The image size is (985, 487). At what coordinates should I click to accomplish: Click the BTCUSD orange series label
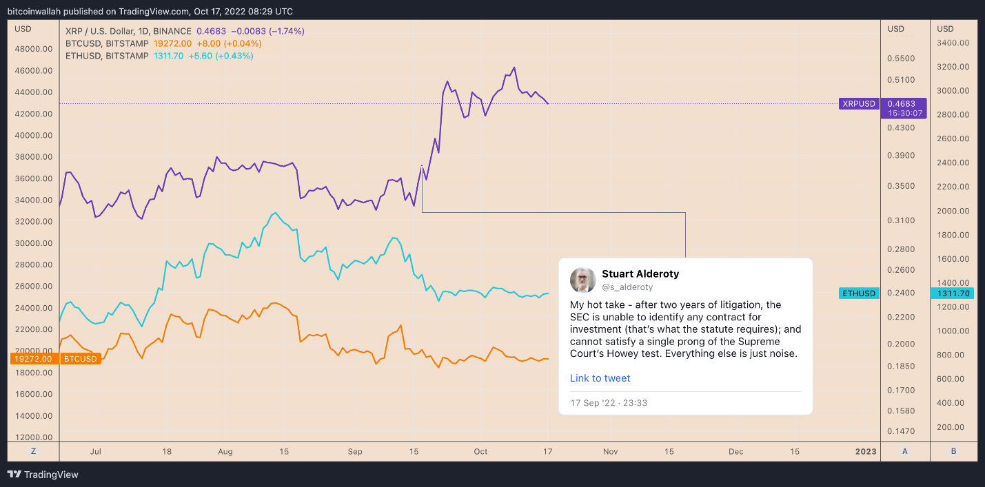(x=79, y=359)
